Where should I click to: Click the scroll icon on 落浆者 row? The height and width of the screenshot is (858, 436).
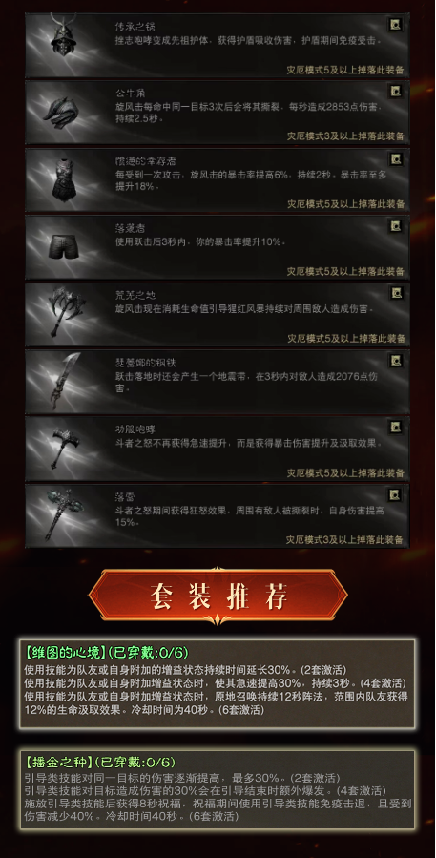(x=394, y=225)
